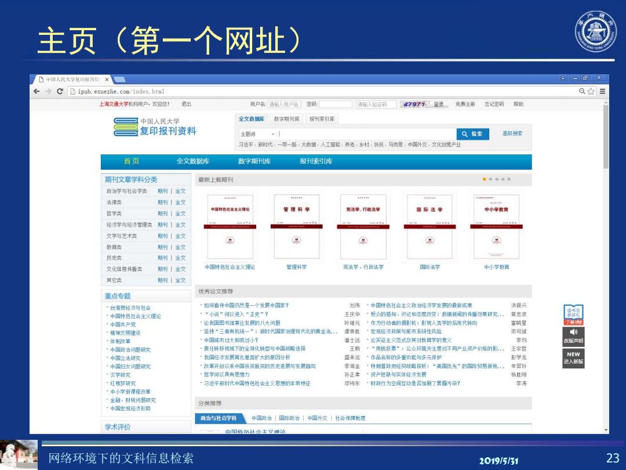Open article 中国城市过大抑或过小?
The width and height of the screenshot is (626, 470).
(x=231, y=340)
